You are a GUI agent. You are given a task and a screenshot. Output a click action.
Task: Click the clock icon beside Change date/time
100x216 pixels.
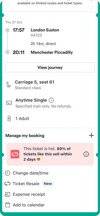[x=7, y=173]
